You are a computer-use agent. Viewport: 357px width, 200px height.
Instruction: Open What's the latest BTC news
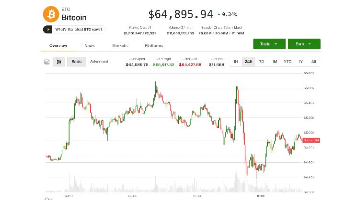click(x=79, y=30)
